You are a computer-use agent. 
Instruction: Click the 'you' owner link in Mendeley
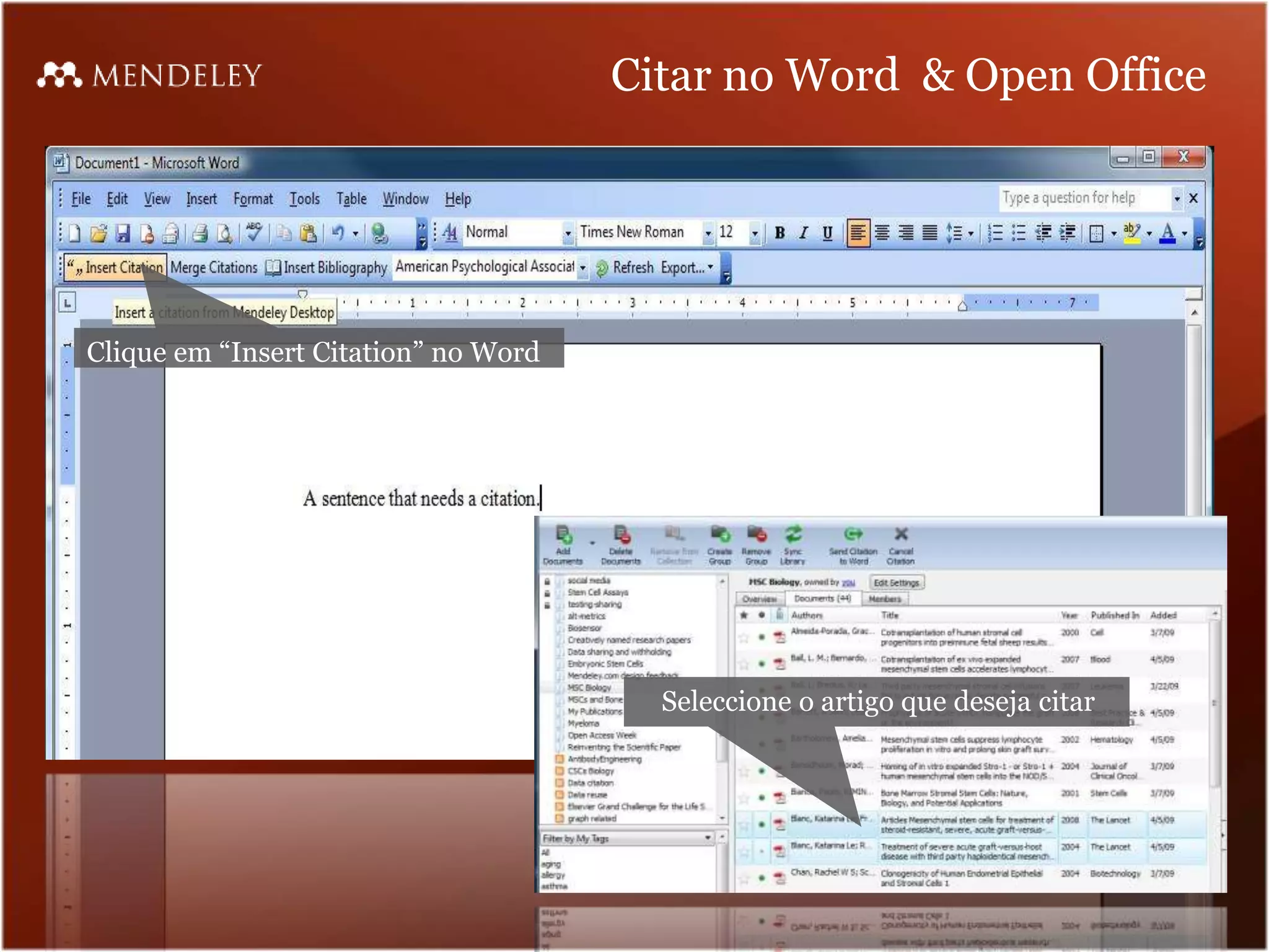coord(848,583)
